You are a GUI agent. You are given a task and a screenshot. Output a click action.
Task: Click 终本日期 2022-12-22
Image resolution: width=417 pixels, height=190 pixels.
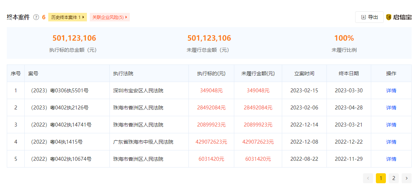click(x=349, y=142)
